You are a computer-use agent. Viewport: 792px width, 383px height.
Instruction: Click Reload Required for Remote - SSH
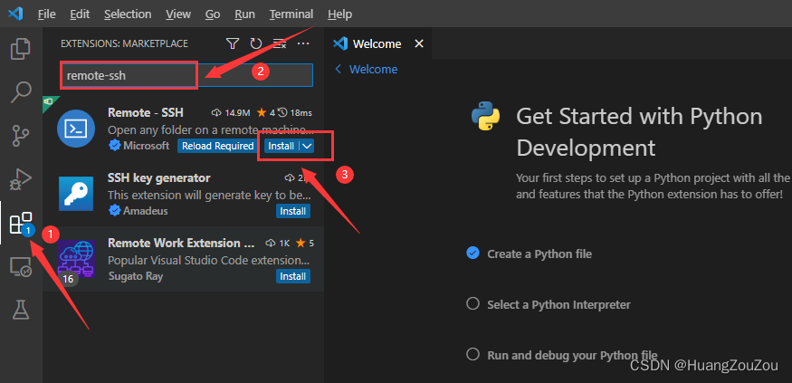(x=218, y=146)
